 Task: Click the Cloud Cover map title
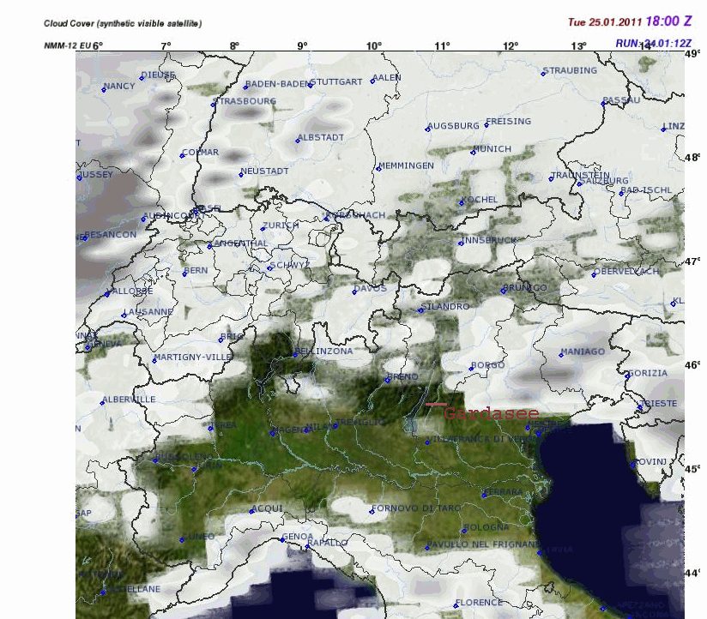coord(128,23)
